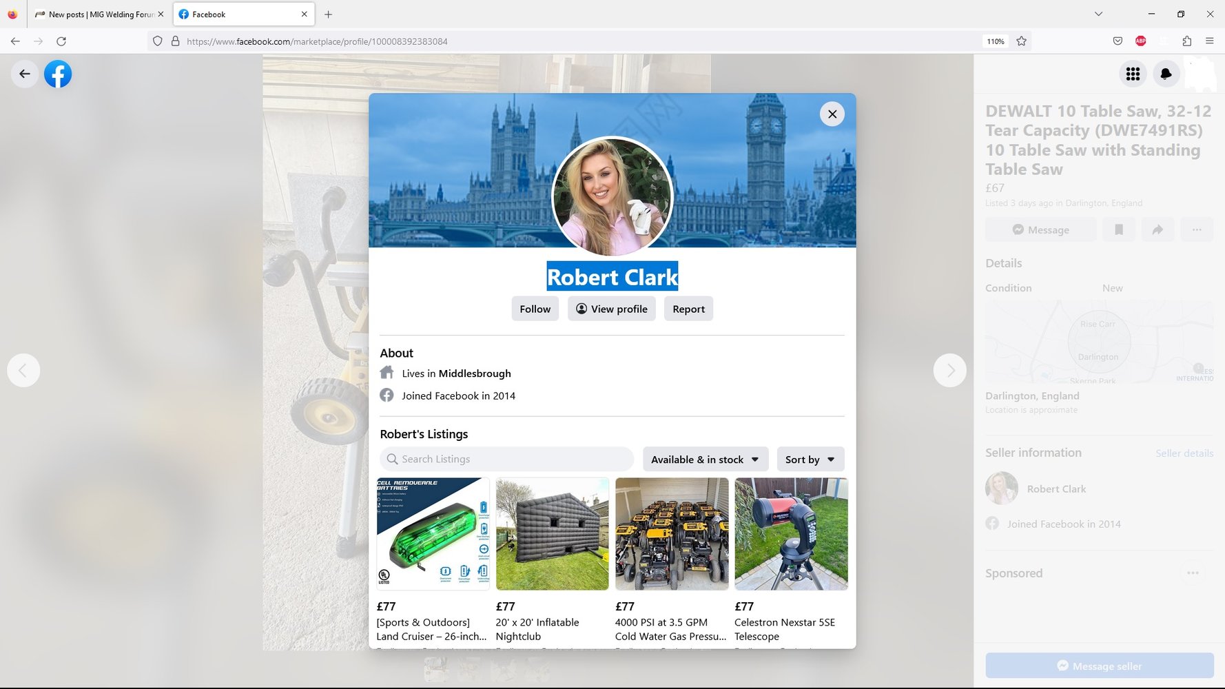Open the Adblock Plus extension icon
This screenshot has height=689, width=1225.
1141,41
